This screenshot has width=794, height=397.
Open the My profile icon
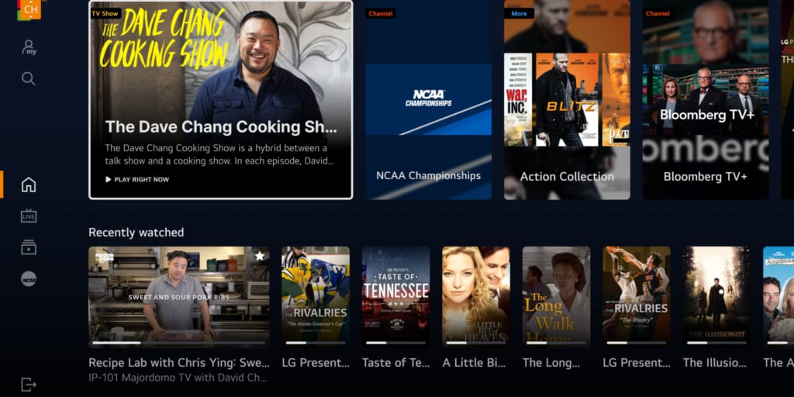point(29,47)
